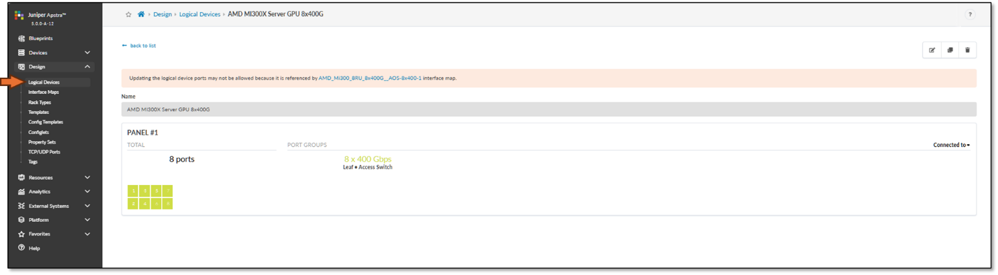
Task: Click the Resources sidebar icon
Action: (x=21, y=177)
